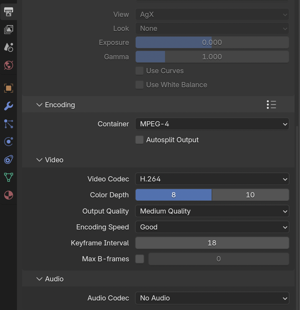Select Color Depth 8

(x=174, y=195)
